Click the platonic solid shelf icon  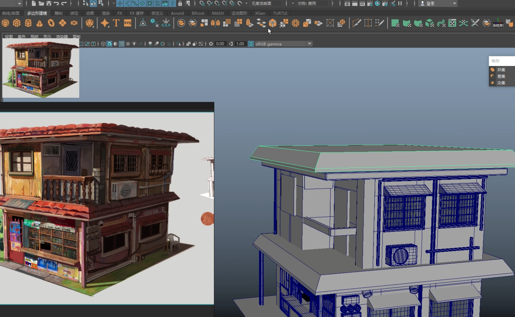pos(90,23)
